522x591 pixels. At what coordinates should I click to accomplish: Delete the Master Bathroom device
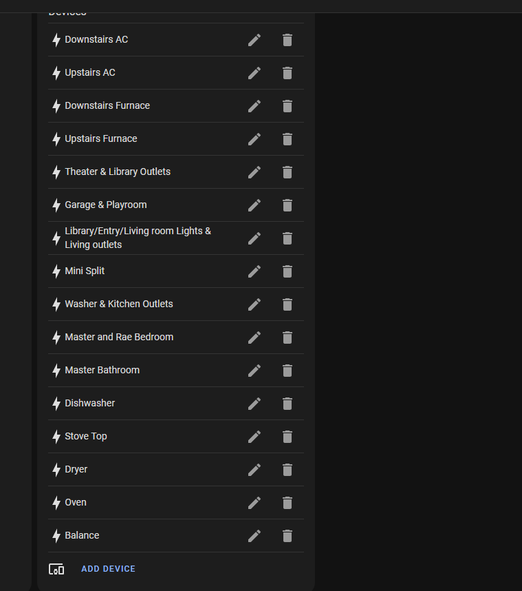pyautogui.click(x=287, y=371)
